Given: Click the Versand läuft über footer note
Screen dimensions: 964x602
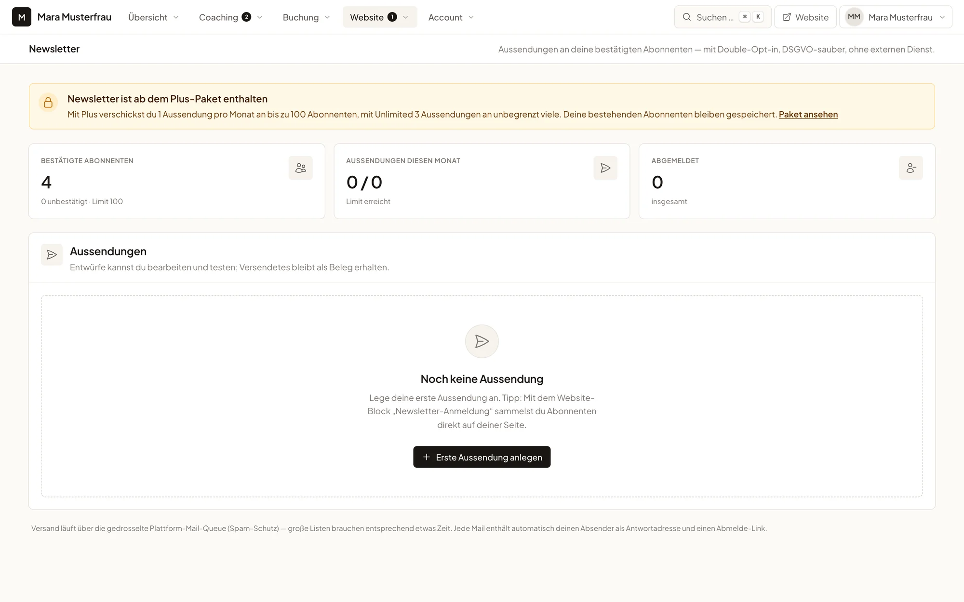Looking at the screenshot, I should pos(399,528).
